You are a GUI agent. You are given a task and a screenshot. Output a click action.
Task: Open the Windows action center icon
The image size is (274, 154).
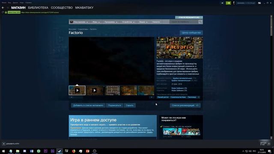[x=269, y=151]
